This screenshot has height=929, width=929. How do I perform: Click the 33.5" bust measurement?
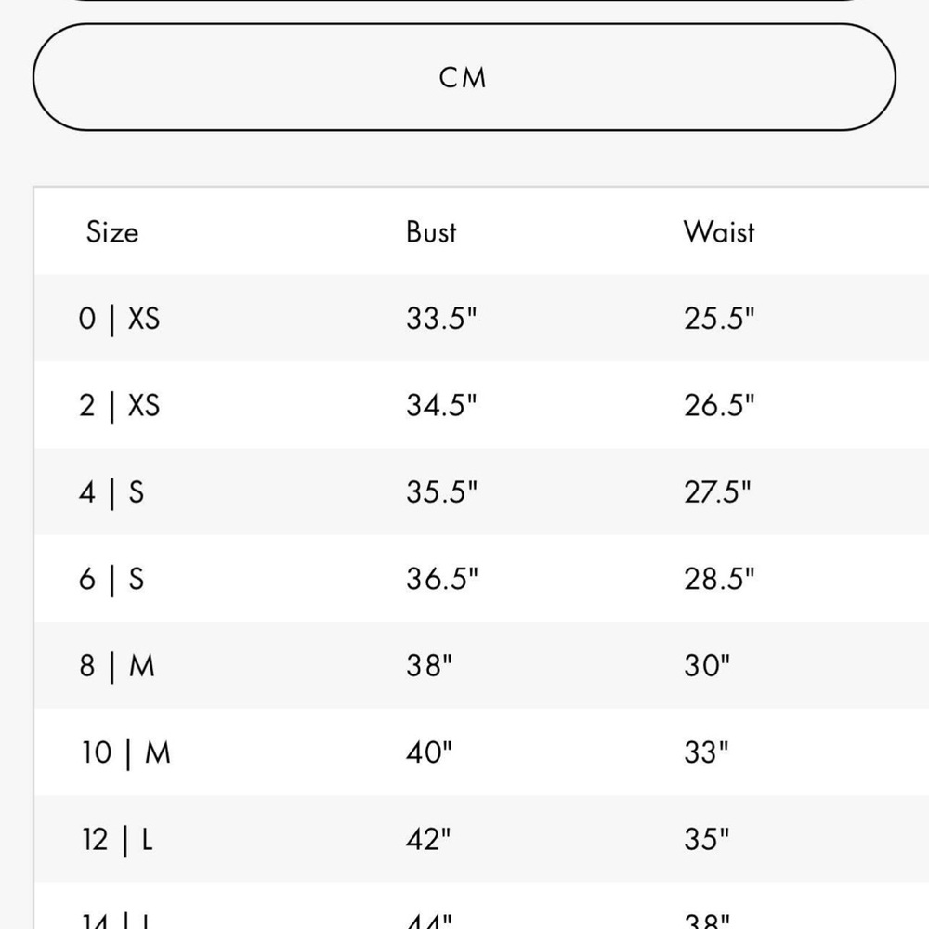point(441,318)
